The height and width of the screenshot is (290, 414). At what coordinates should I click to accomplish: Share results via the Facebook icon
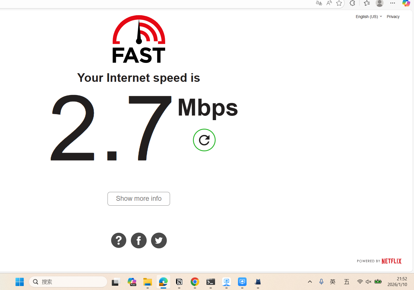coord(139,241)
